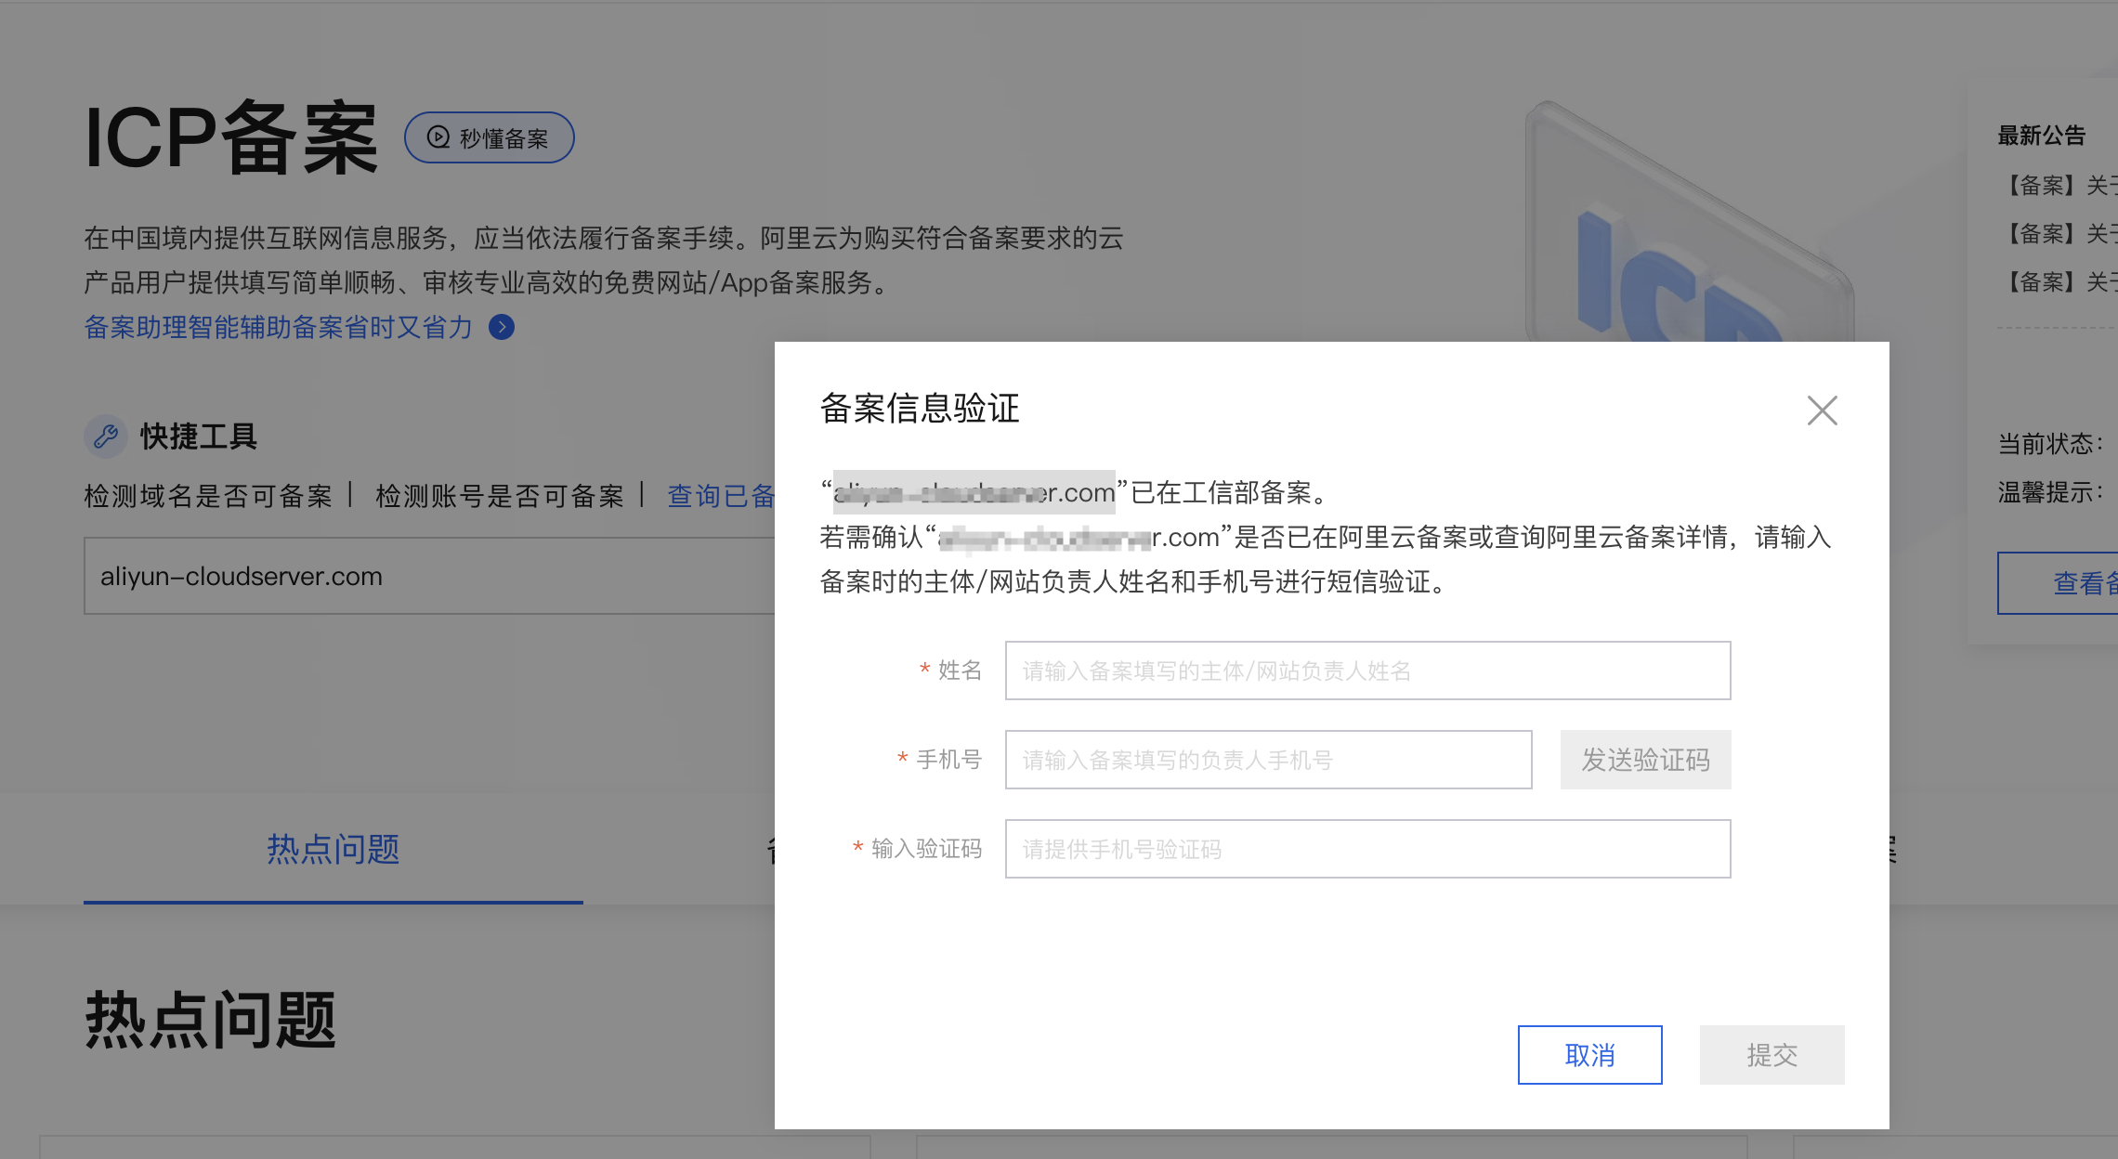Open the 备案助理智能辅助备案省时又省力 link
Viewport: 2118px width, 1159px height.
279,327
